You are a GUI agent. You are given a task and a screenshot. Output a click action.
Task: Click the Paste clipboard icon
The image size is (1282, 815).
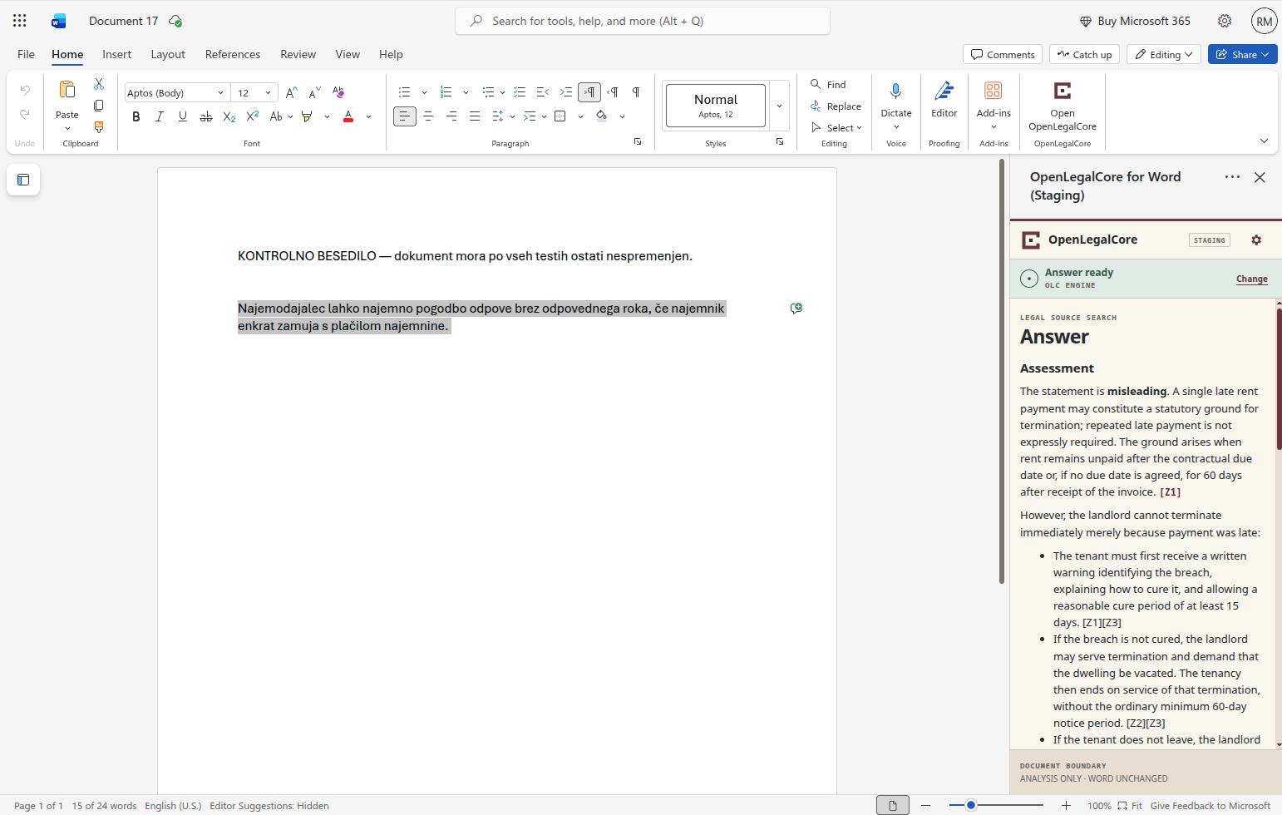point(67,90)
